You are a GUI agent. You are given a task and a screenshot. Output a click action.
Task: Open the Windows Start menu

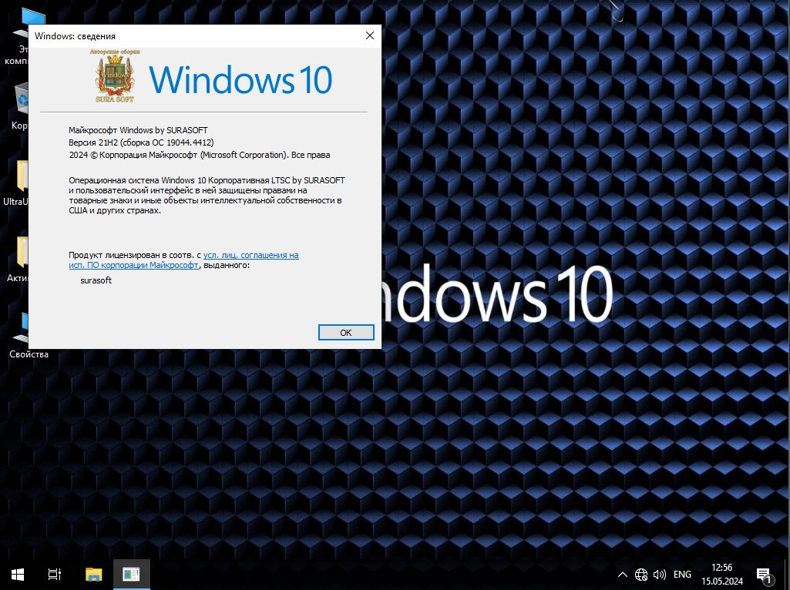click(18, 574)
